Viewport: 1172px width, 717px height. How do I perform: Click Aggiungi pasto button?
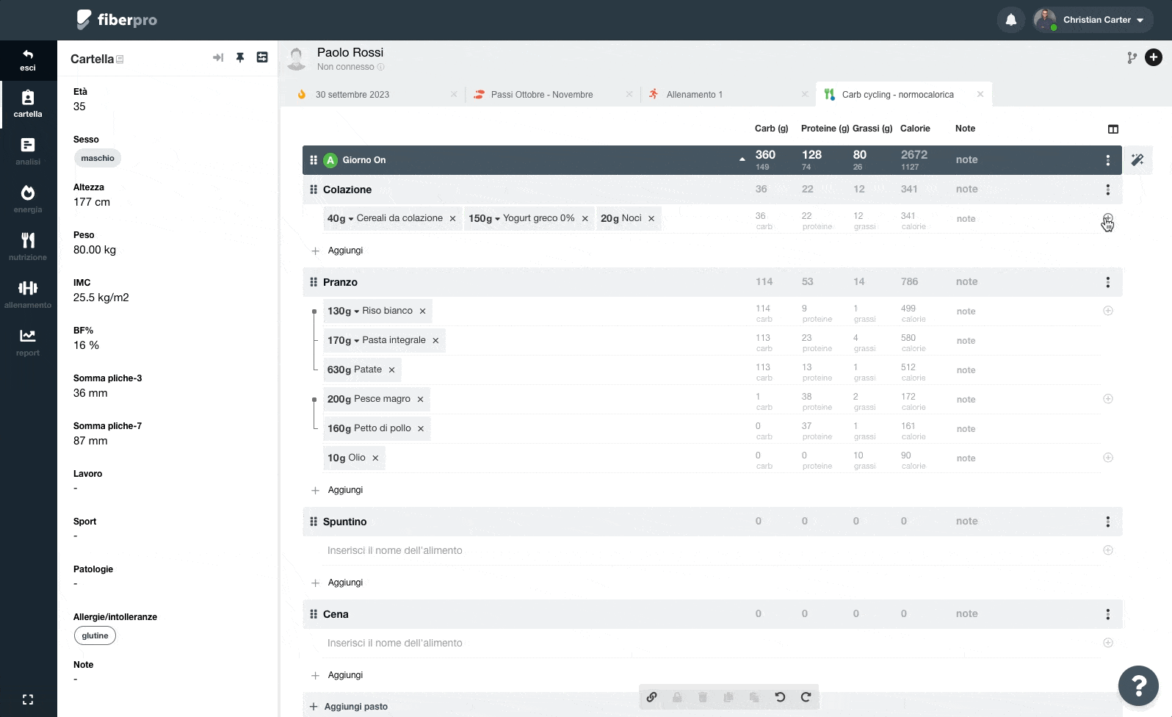tap(349, 707)
